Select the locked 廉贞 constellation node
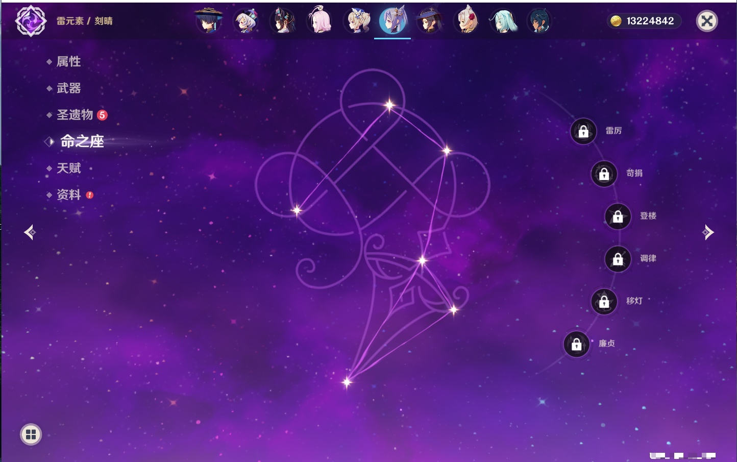737x462 pixels. [577, 344]
